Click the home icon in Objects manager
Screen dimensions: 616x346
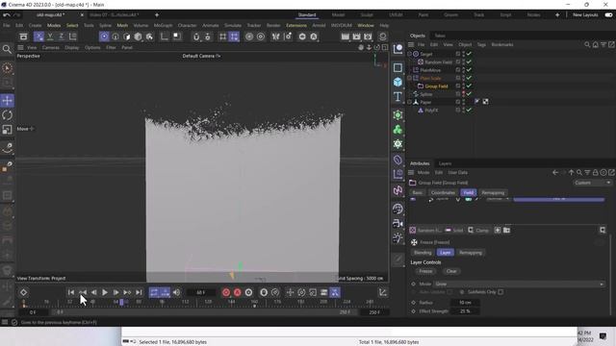(595, 45)
